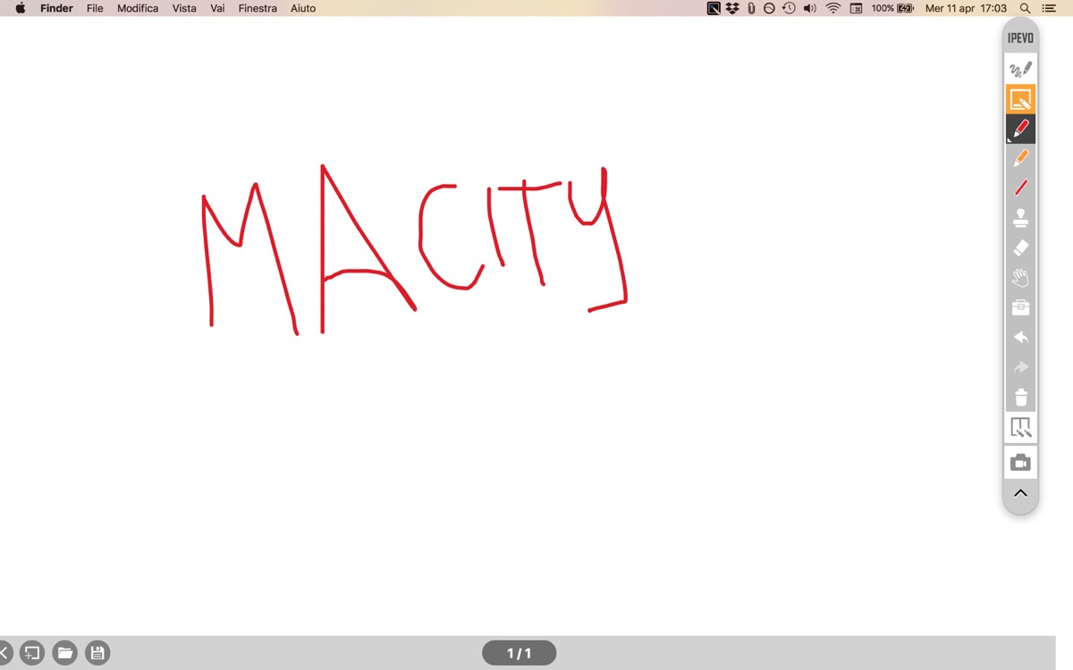Click the 1 / 1 page indicator
1073x670 pixels.
point(520,653)
